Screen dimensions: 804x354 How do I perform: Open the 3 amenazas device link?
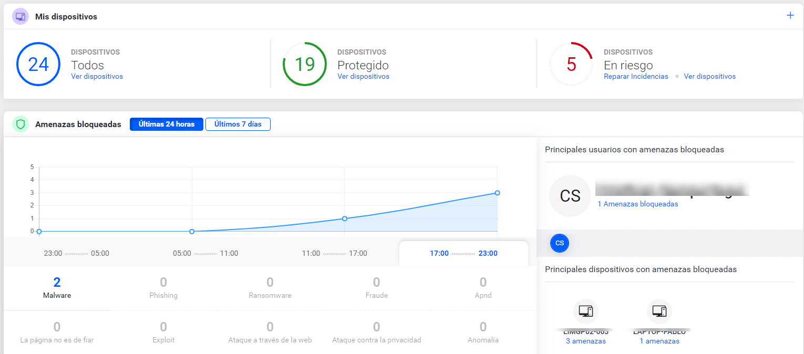click(x=586, y=341)
